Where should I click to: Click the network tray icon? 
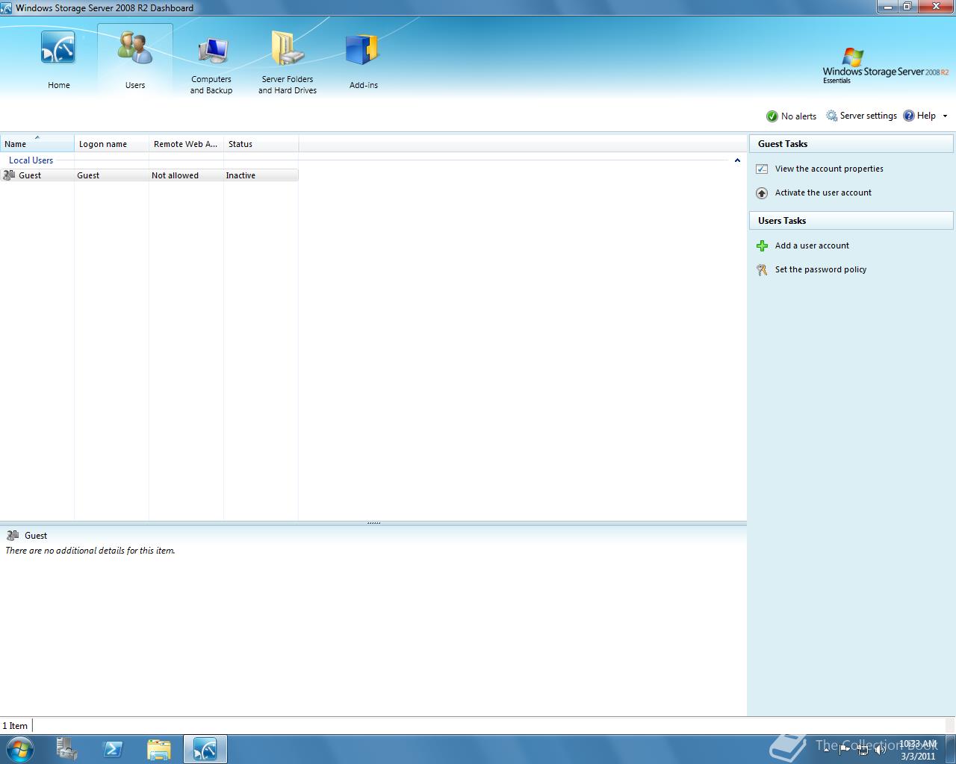click(x=863, y=750)
